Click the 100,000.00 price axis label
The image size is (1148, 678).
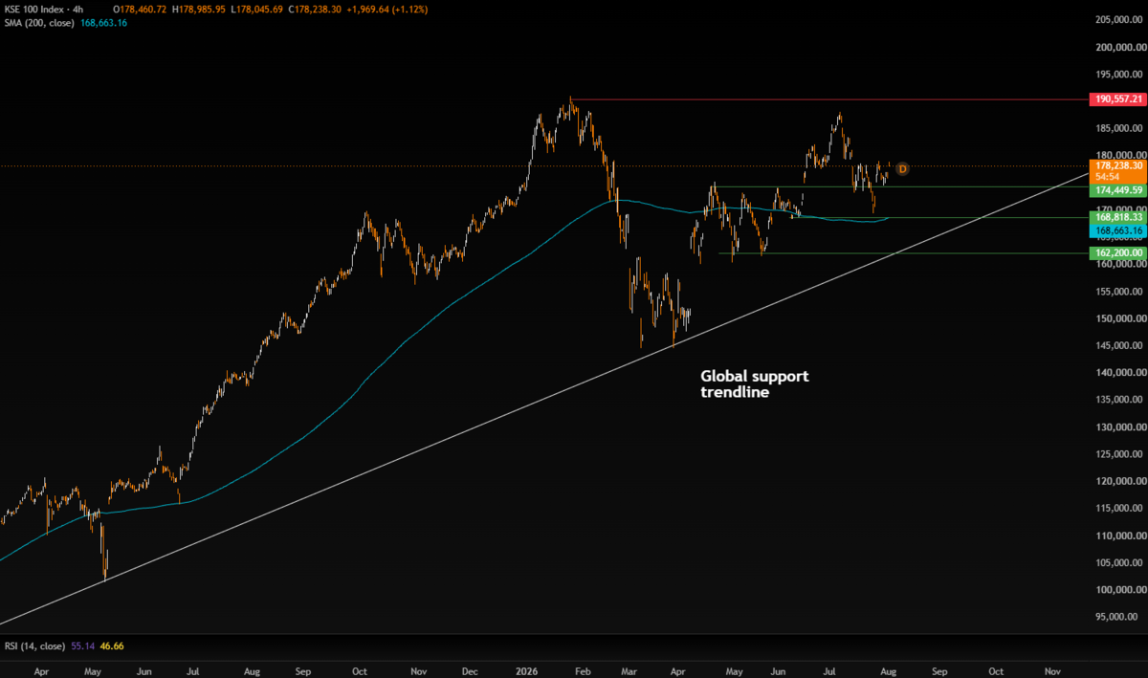coord(1121,591)
